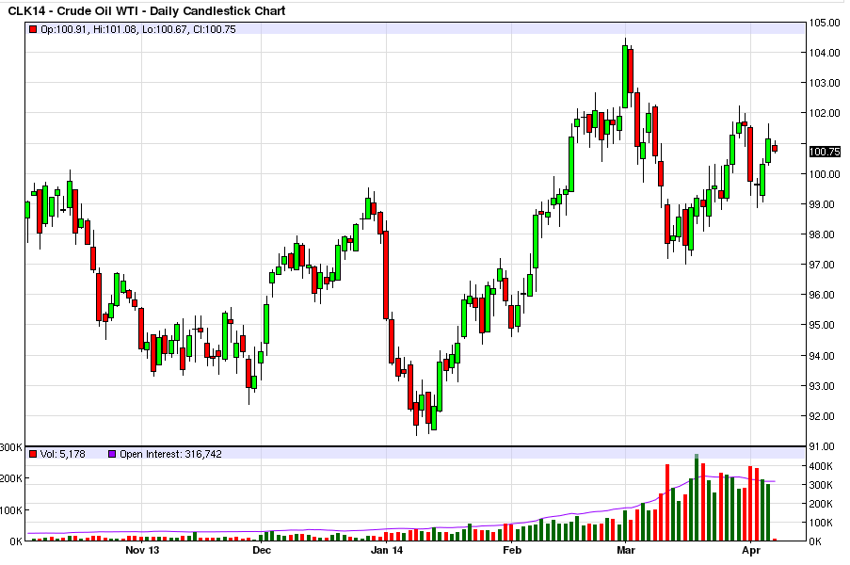Click the 0K volume axis label at left

tap(16, 541)
